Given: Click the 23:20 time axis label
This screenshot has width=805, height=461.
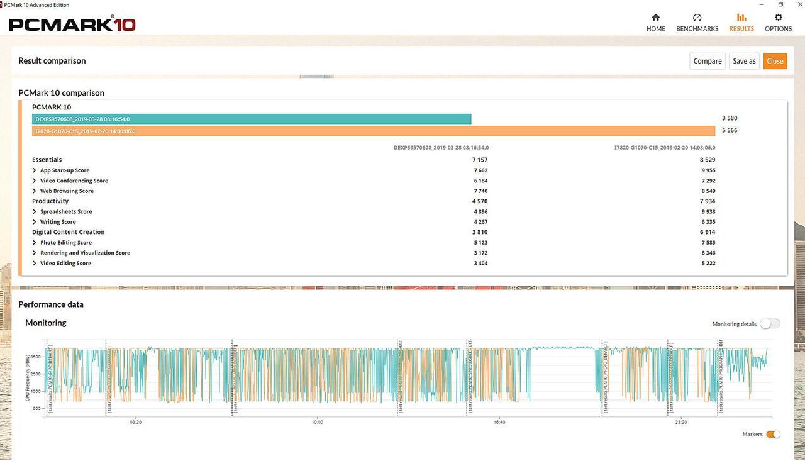Looking at the screenshot, I should coord(681,422).
